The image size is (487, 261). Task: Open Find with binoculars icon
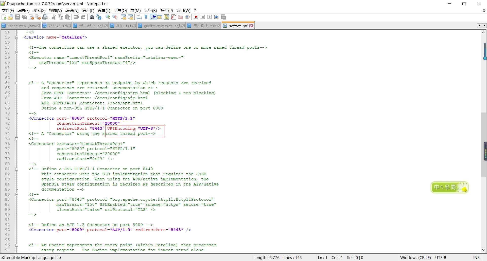pyautogui.click(x=92, y=17)
